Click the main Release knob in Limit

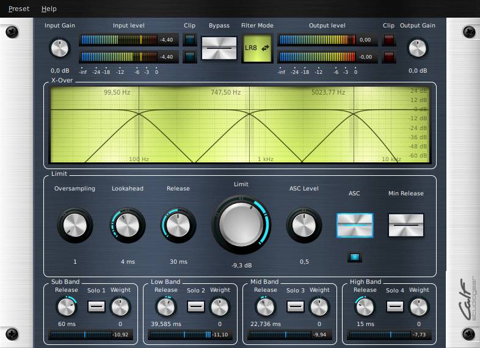(178, 225)
